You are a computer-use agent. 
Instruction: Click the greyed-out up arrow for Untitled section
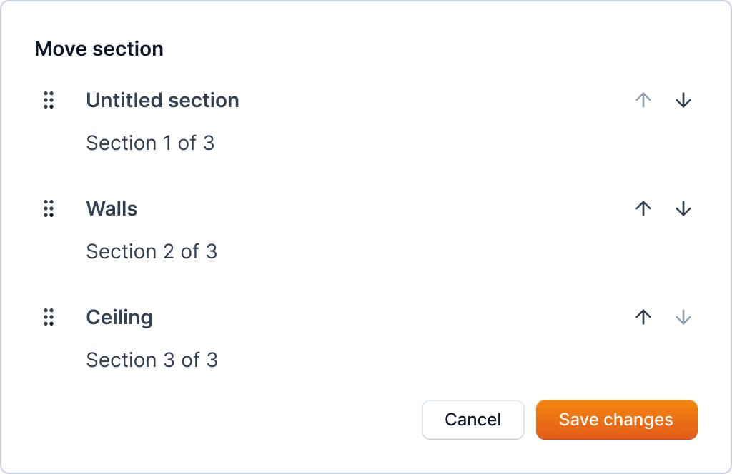point(643,101)
